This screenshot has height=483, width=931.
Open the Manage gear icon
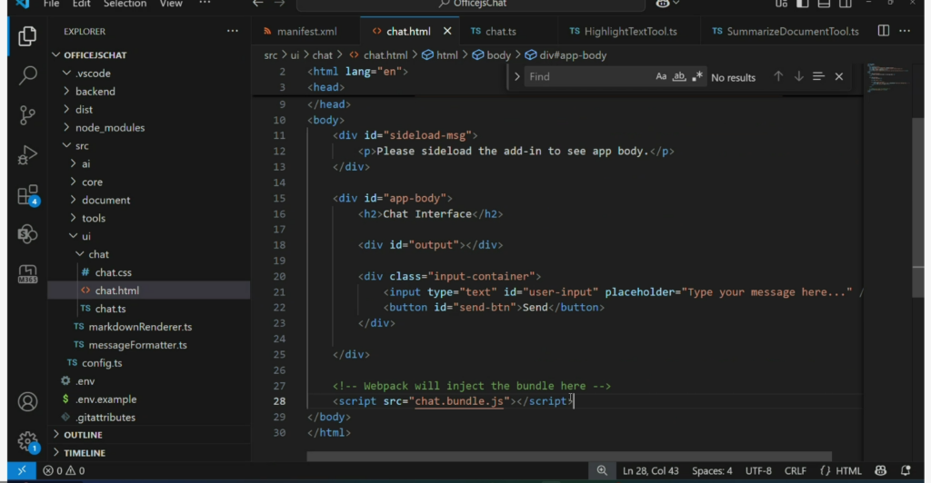pyautogui.click(x=27, y=440)
